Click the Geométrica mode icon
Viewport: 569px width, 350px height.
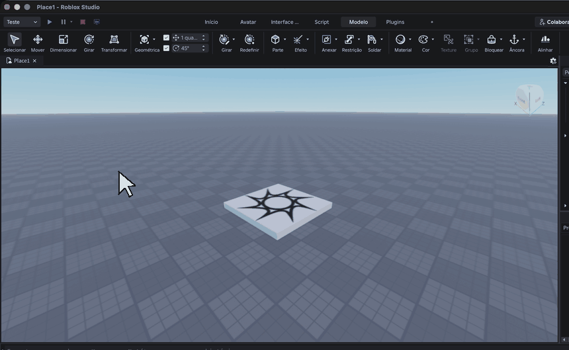click(x=144, y=39)
